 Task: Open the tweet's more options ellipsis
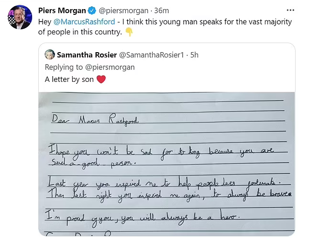[290, 10]
